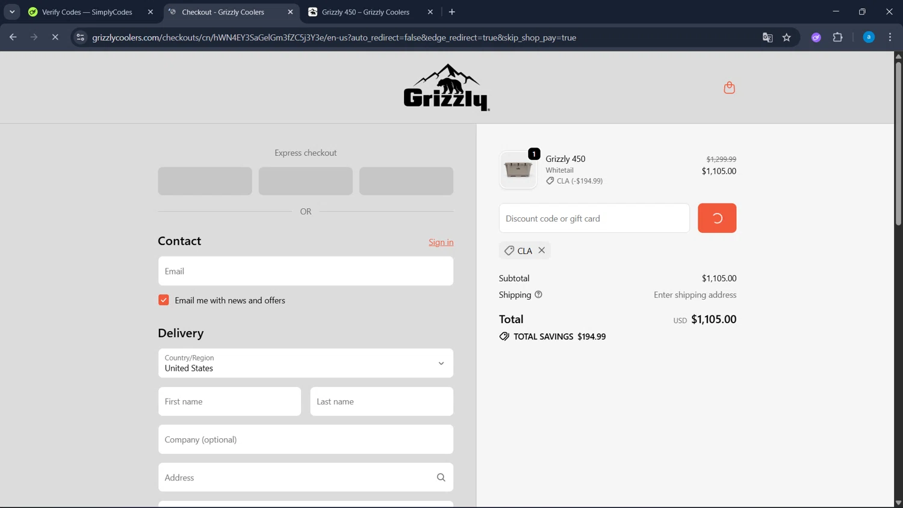Viewport: 903px width, 508px height.
Task: Remove the CLA discount code tag
Action: pos(542,250)
